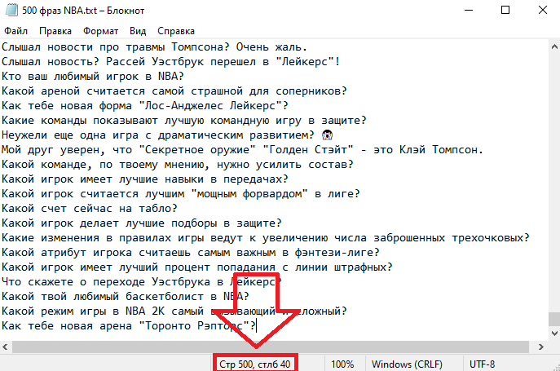560x371 pixels.
Task: Click the line 'Кто ваш любимый игрок в NBA?'
Action: pyautogui.click(x=91, y=76)
